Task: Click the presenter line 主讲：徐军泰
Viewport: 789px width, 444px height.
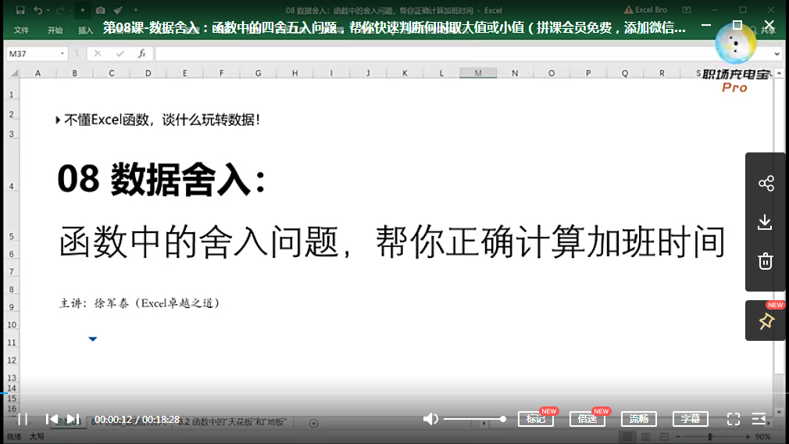Action: pyautogui.click(x=139, y=303)
